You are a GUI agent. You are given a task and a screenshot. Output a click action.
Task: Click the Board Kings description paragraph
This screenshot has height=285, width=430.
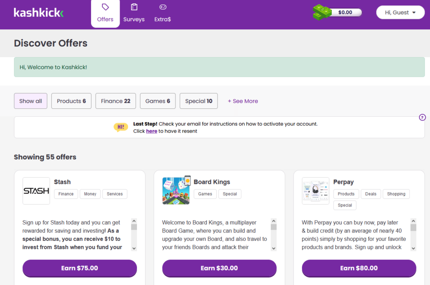click(x=215, y=235)
